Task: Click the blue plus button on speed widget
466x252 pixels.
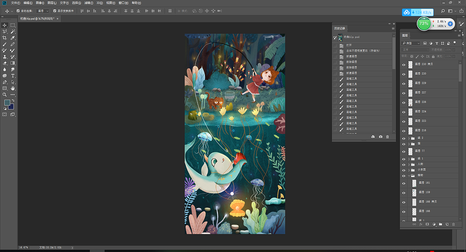Action: point(450,24)
